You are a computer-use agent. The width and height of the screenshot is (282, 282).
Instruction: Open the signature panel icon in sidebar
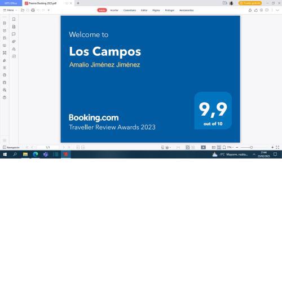tap(14, 56)
